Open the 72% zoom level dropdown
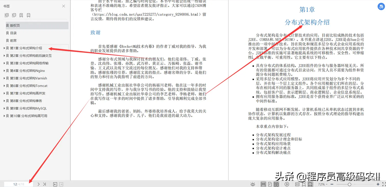386x187 pixels. click(323, 184)
